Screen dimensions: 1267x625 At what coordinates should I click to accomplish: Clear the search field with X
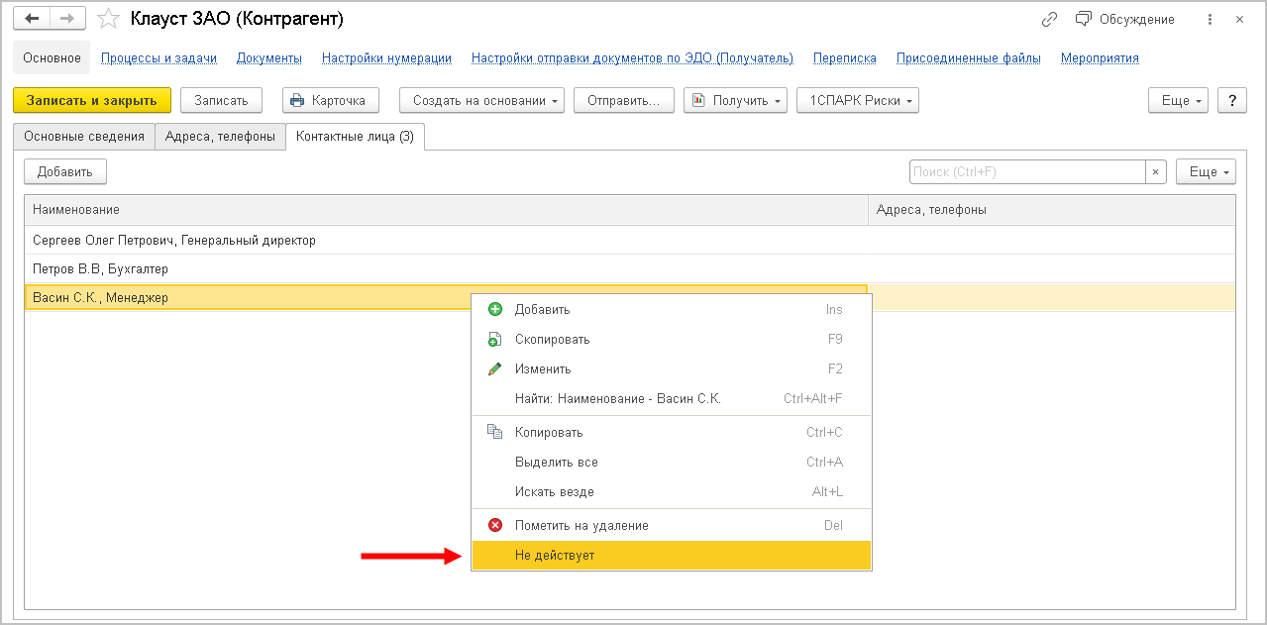(x=1155, y=171)
